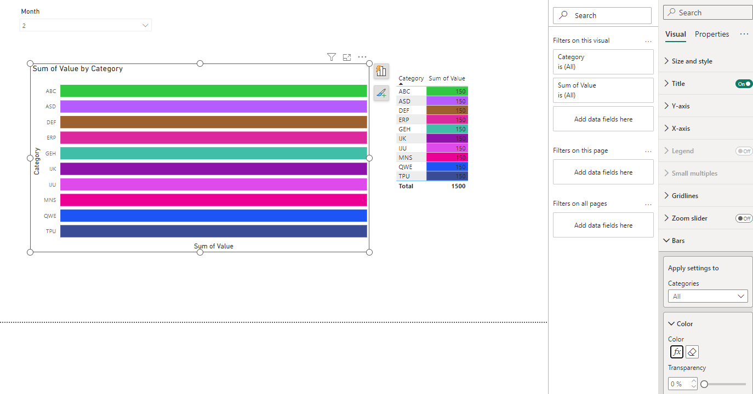
Task: Open the on-object format visual paintbrush icon
Action: 381,94
